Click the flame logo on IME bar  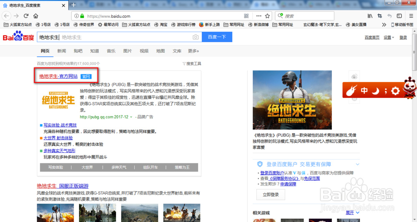351,91
